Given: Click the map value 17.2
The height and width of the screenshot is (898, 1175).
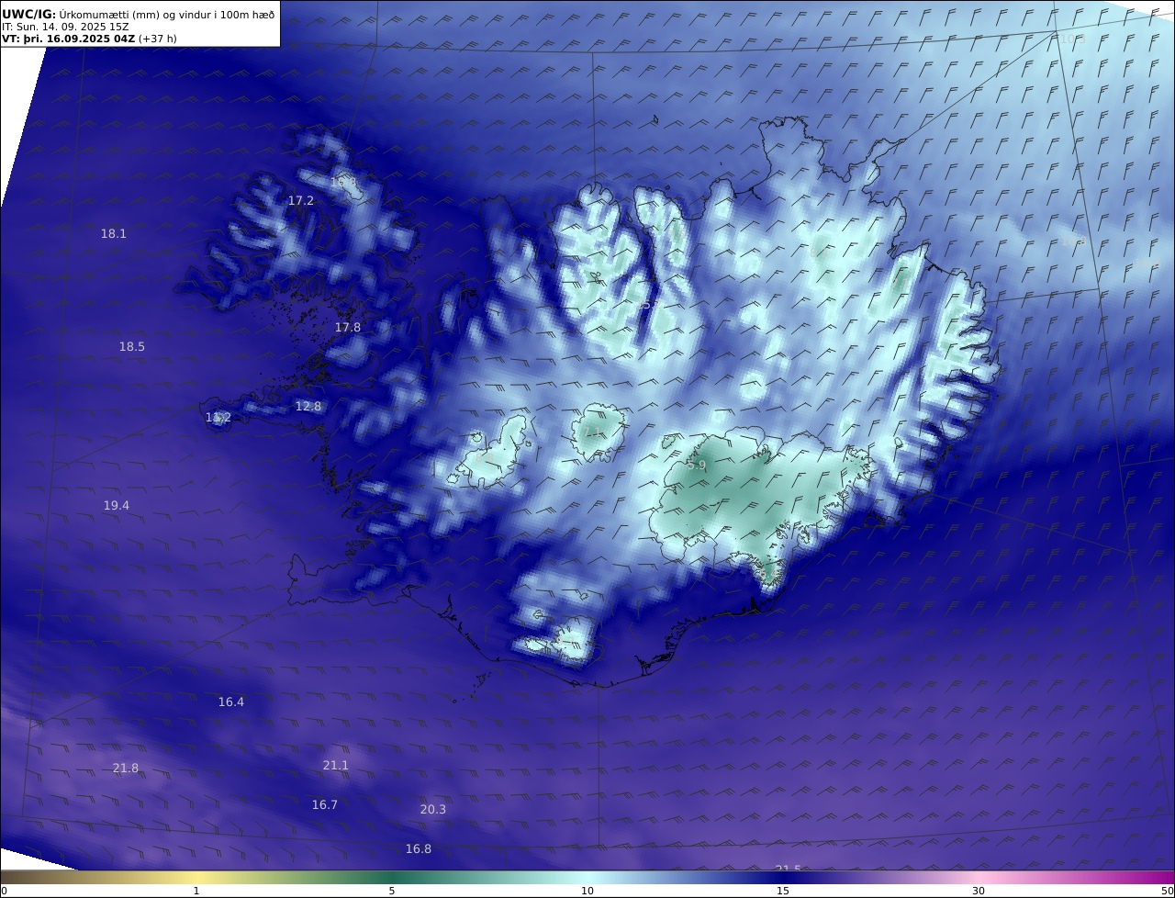Looking at the screenshot, I should [x=301, y=200].
